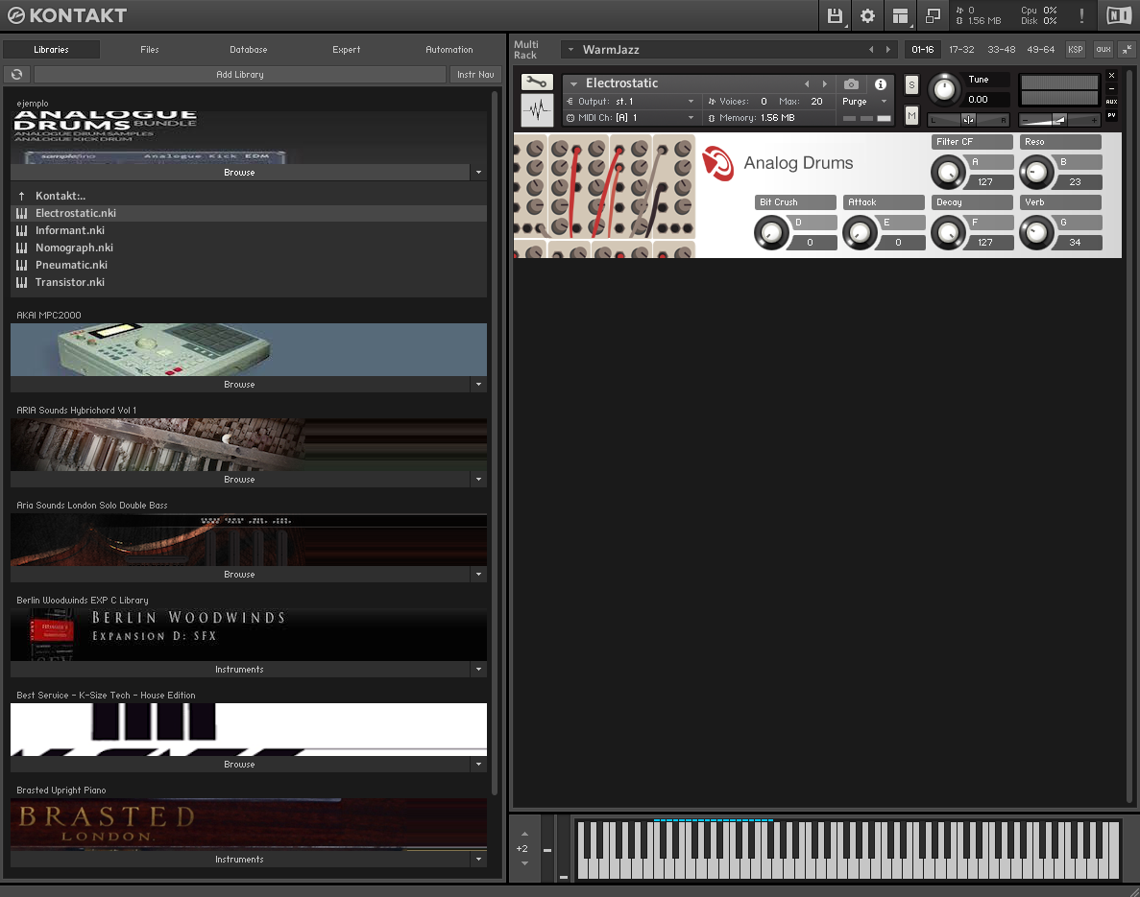The width and height of the screenshot is (1140, 897).
Task: Click the Analog Drums red logo
Action: (x=717, y=163)
